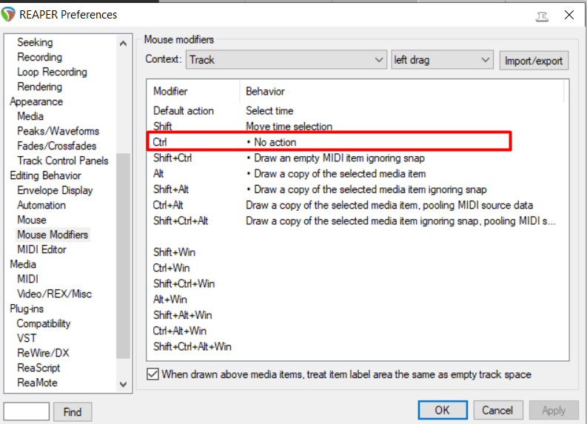Open the ReaScript preferences page
The width and height of the screenshot is (587, 424).
tap(38, 368)
